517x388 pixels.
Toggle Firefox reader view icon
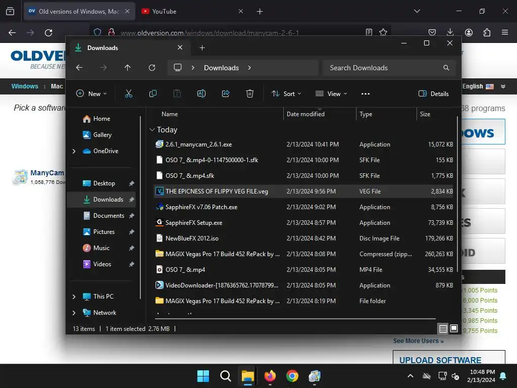coord(369,32)
